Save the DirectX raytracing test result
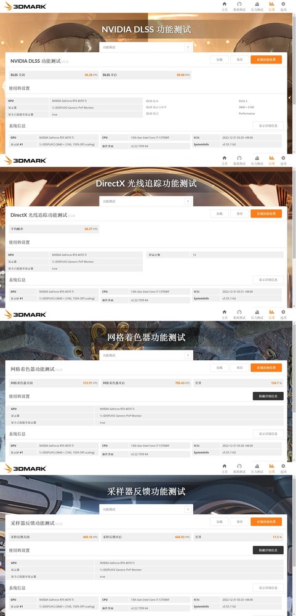The width and height of the screenshot is (296, 616). pyautogui.click(x=239, y=214)
